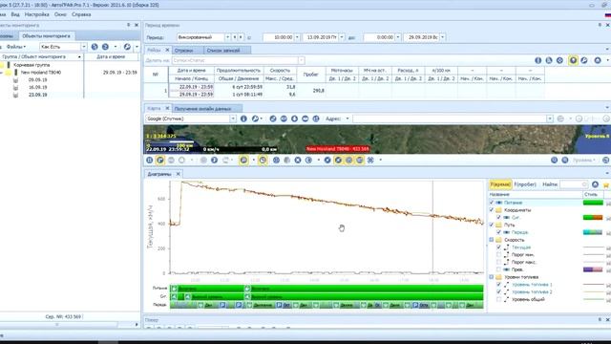Click the up-arrow round icon beside the Найти field
The height and width of the screenshot is (344, 611).
[x=595, y=184]
